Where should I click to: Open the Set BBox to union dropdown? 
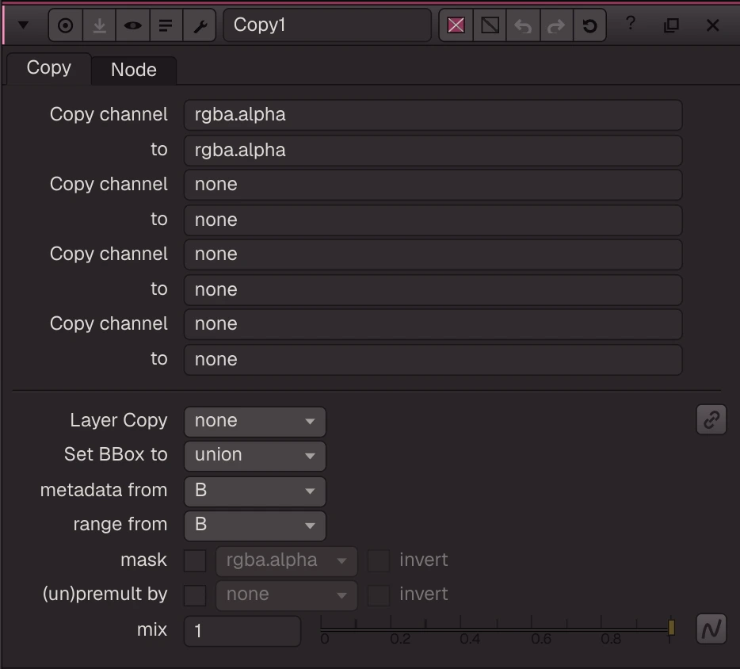click(255, 456)
